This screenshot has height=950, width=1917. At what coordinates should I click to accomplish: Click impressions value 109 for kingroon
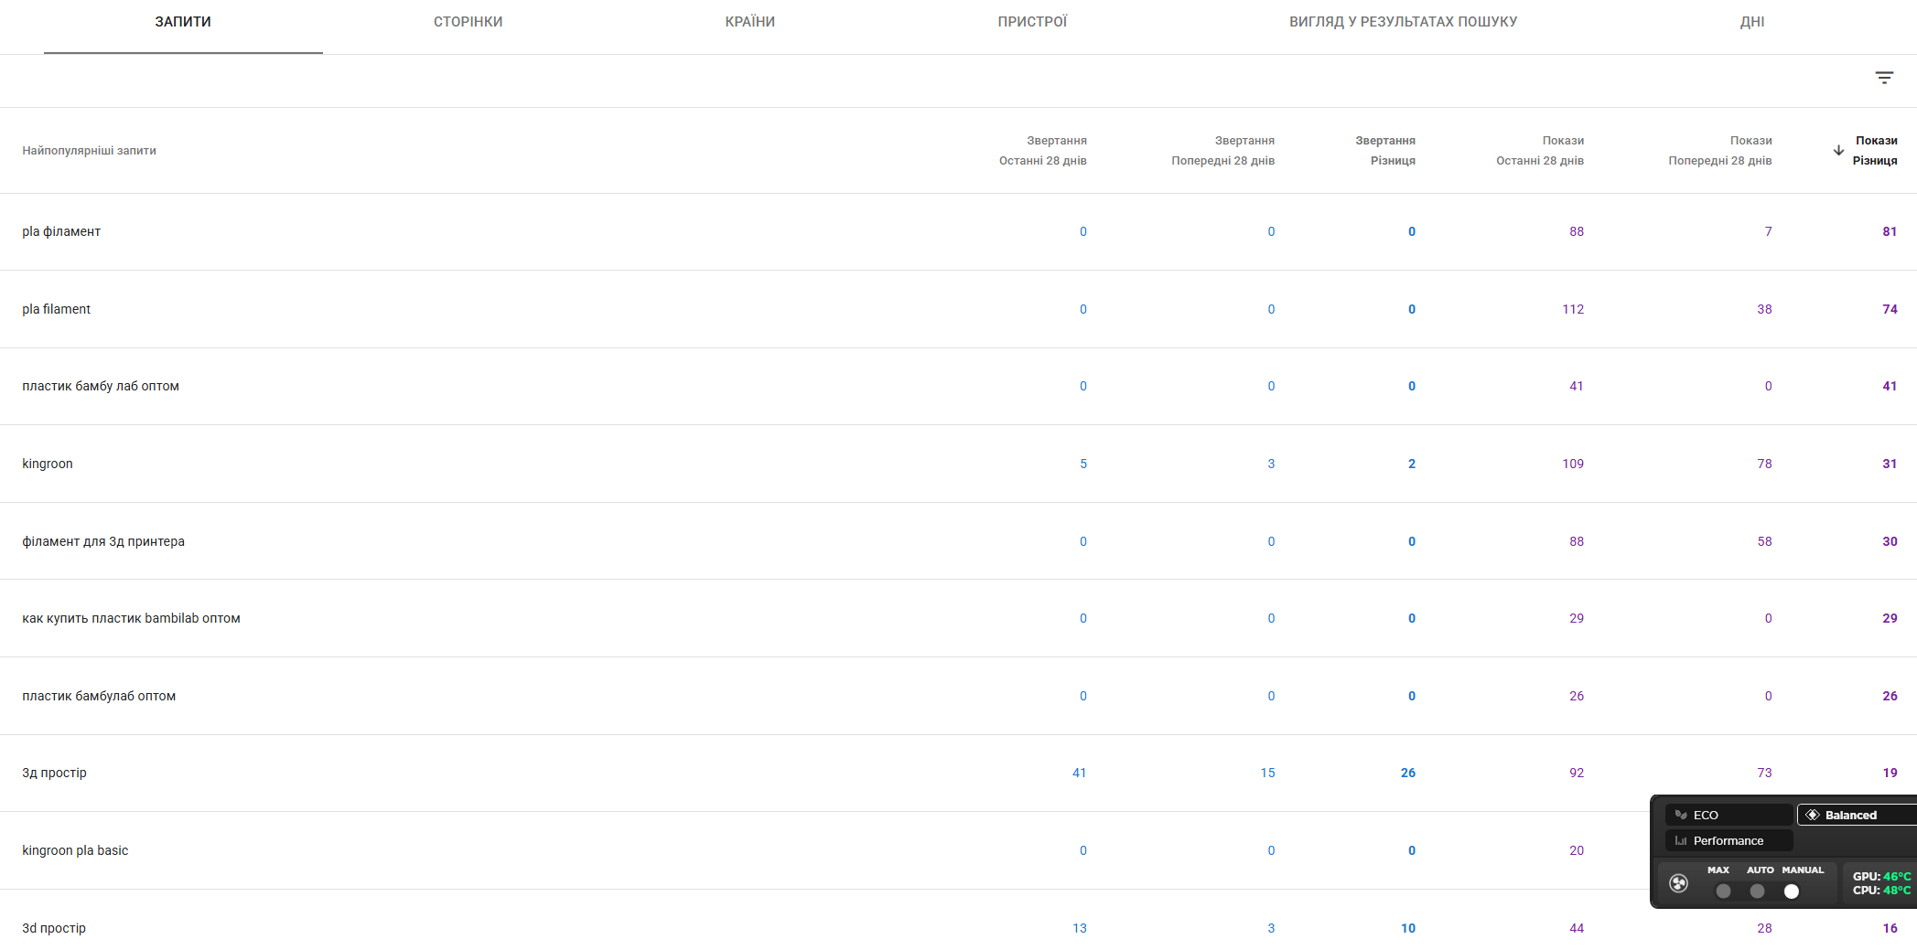[x=1573, y=464]
